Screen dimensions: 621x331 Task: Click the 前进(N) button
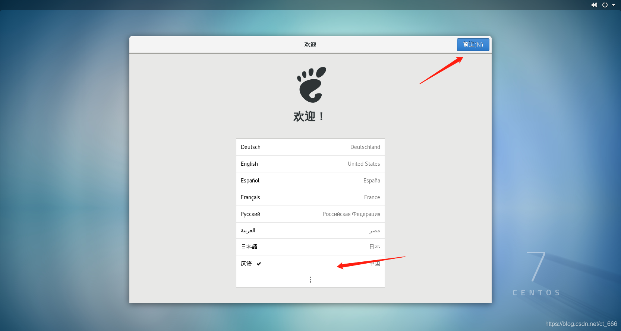point(473,45)
